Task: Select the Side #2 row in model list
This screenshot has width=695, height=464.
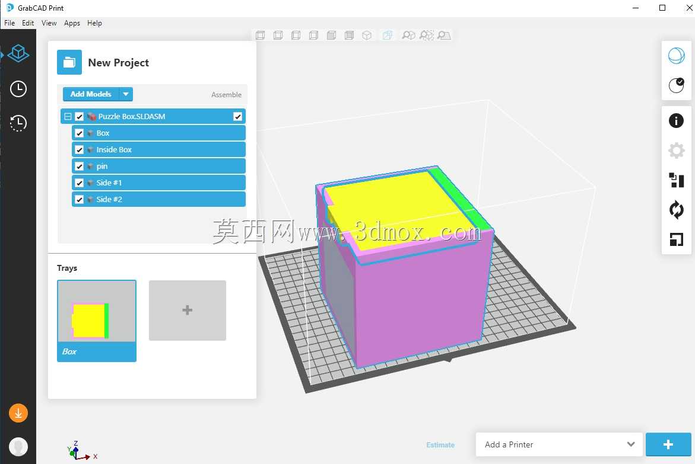Action: tap(158, 199)
